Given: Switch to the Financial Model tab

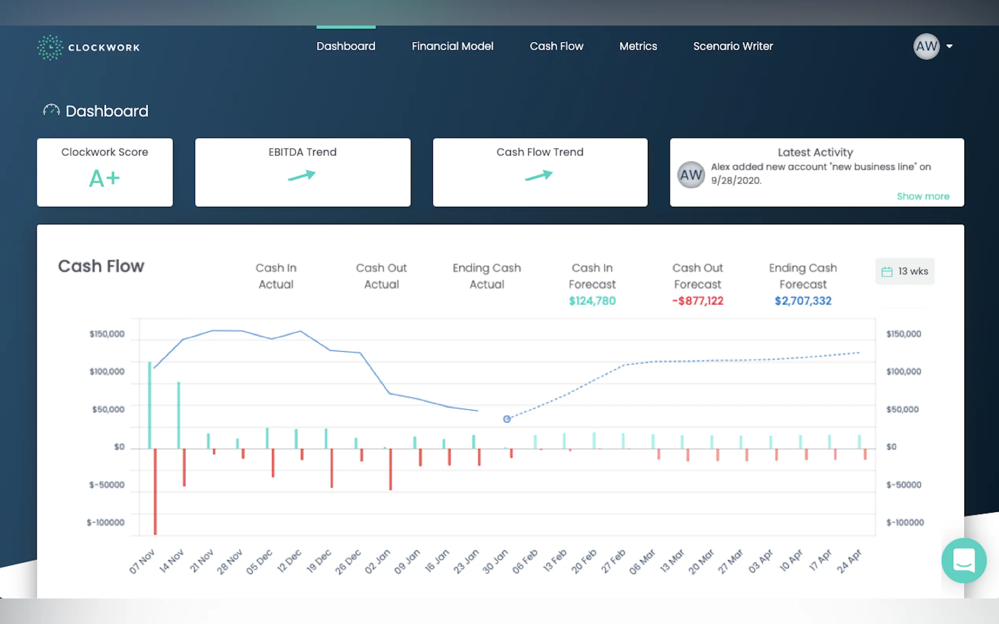Looking at the screenshot, I should [x=452, y=46].
